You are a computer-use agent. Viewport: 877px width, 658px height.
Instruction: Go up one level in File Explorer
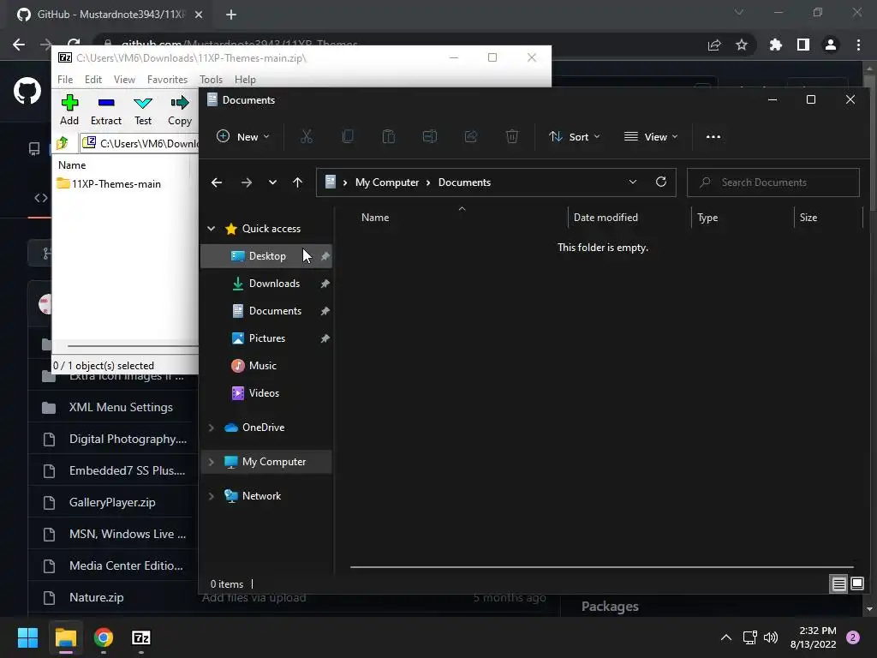tap(297, 182)
